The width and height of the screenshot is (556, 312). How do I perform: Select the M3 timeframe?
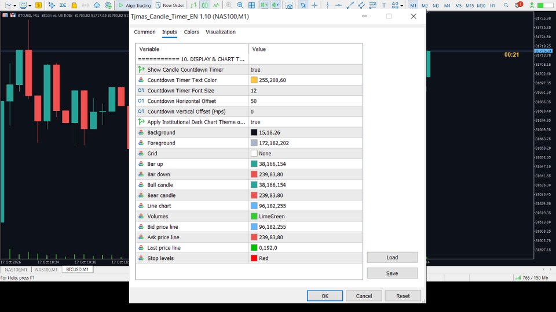pos(436,5)
